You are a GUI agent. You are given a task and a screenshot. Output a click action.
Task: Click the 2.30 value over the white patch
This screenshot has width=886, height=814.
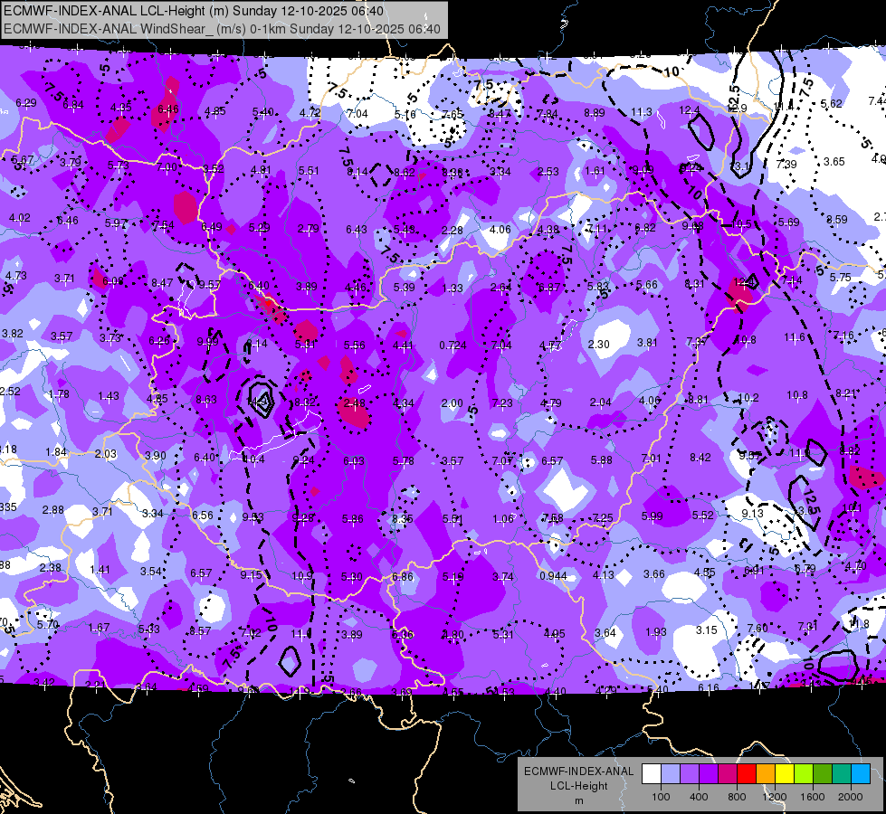598,344
